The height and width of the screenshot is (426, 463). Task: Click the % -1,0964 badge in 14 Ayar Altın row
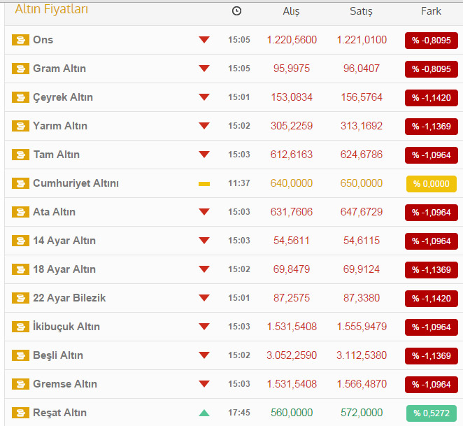(x=432, y=241)
